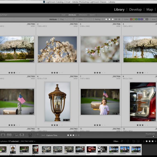Open the Metadata filter tab
This screenshot has width=157, height=157.
click(x=83, y=15)
